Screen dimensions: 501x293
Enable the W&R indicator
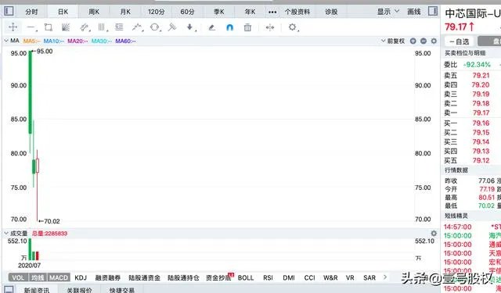click(330, 277)
